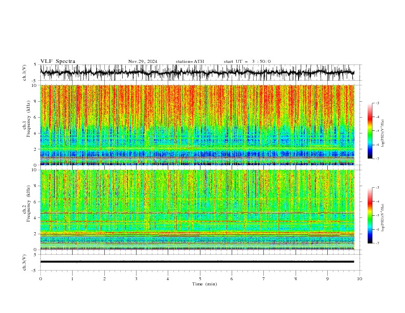Click time axis tick label "6"
The height and width of the screenshot is (313, 405).
232,279
